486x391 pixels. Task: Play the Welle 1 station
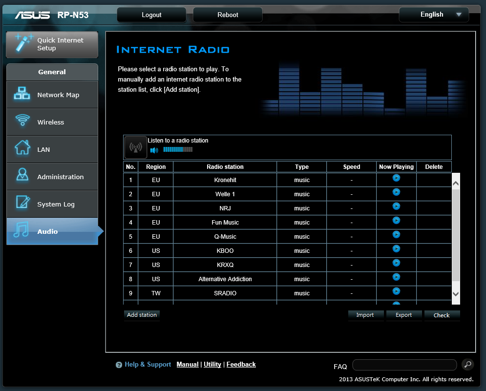point(396,192)
